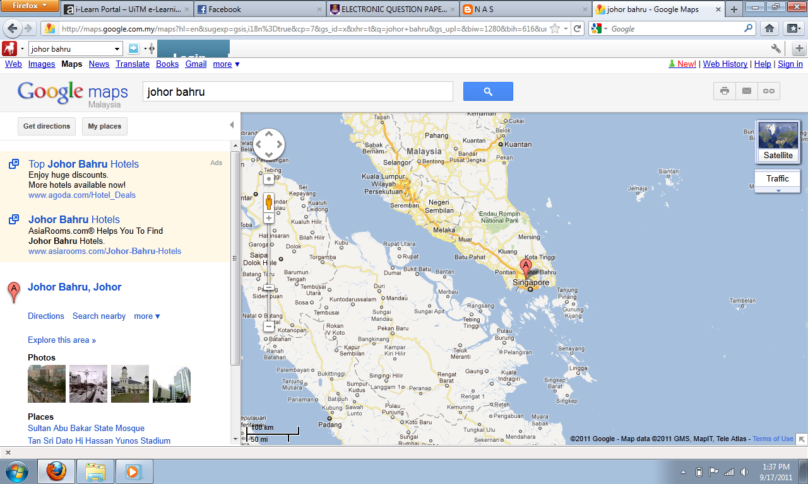This screenshot has height=484, width=808.
Task: Open the Windows Start button
Action: coord(17,471)
